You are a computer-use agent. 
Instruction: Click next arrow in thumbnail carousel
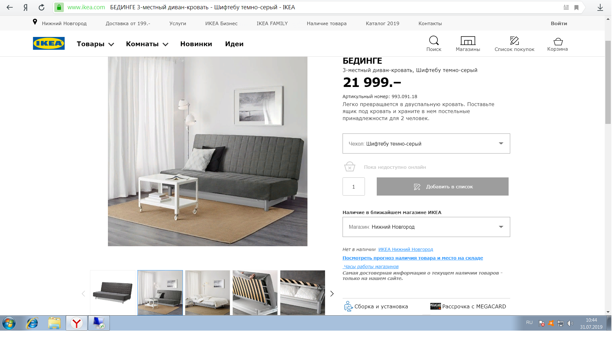332,294
